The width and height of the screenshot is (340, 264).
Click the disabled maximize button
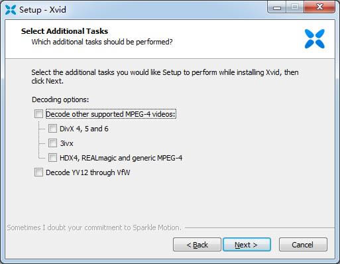point(295,7)
